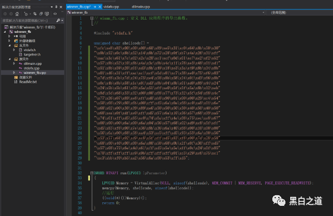Image resolution: width=333 pixels, height=216 pixels.
Task: Switch to the dllmain.cpp editor tab
Action: pos(141,7)
